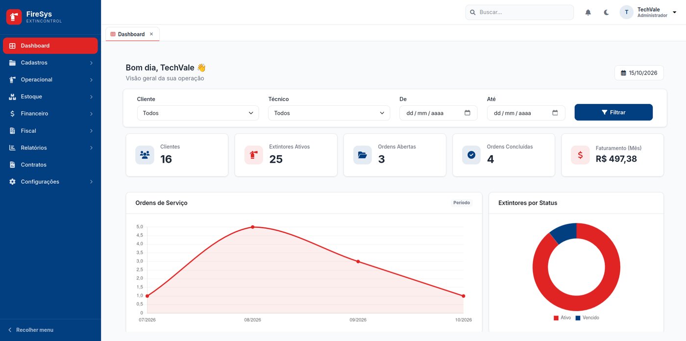
Task: Click the Cadastros folder icon
Action: pyautogui.click(x=12, y=63)
